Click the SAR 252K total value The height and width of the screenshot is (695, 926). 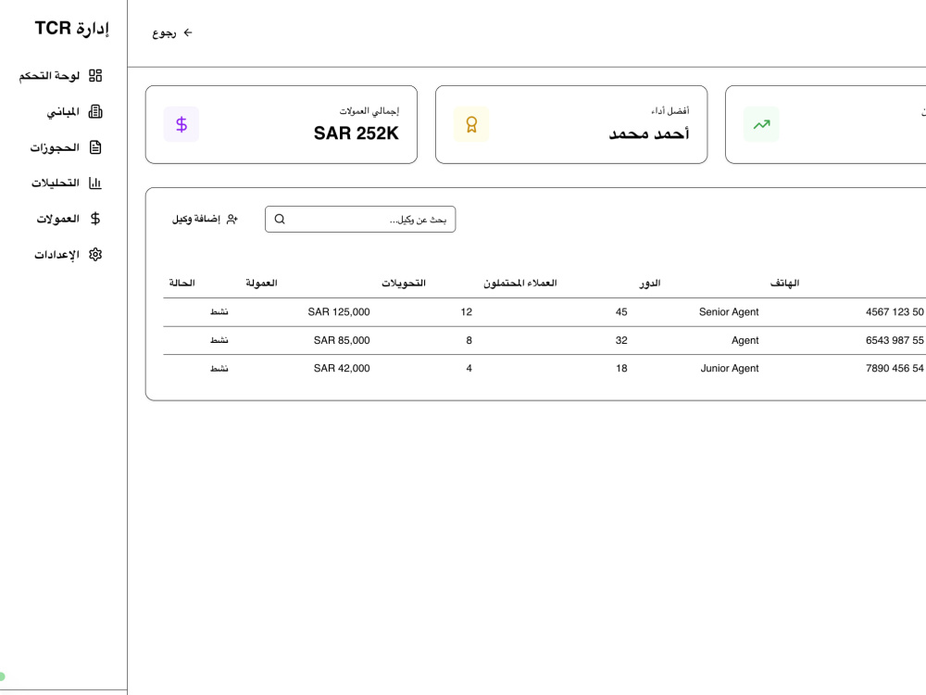click(x=357, y=133)
